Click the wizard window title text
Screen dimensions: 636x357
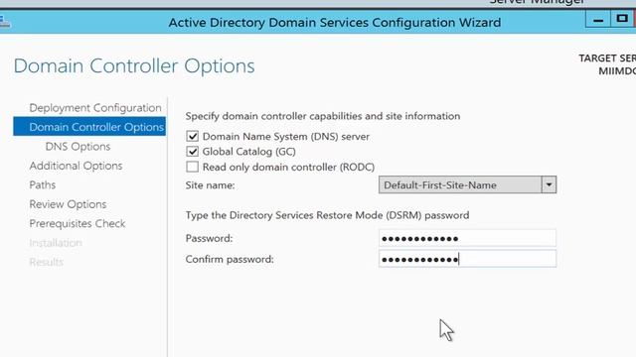(335, 23)
